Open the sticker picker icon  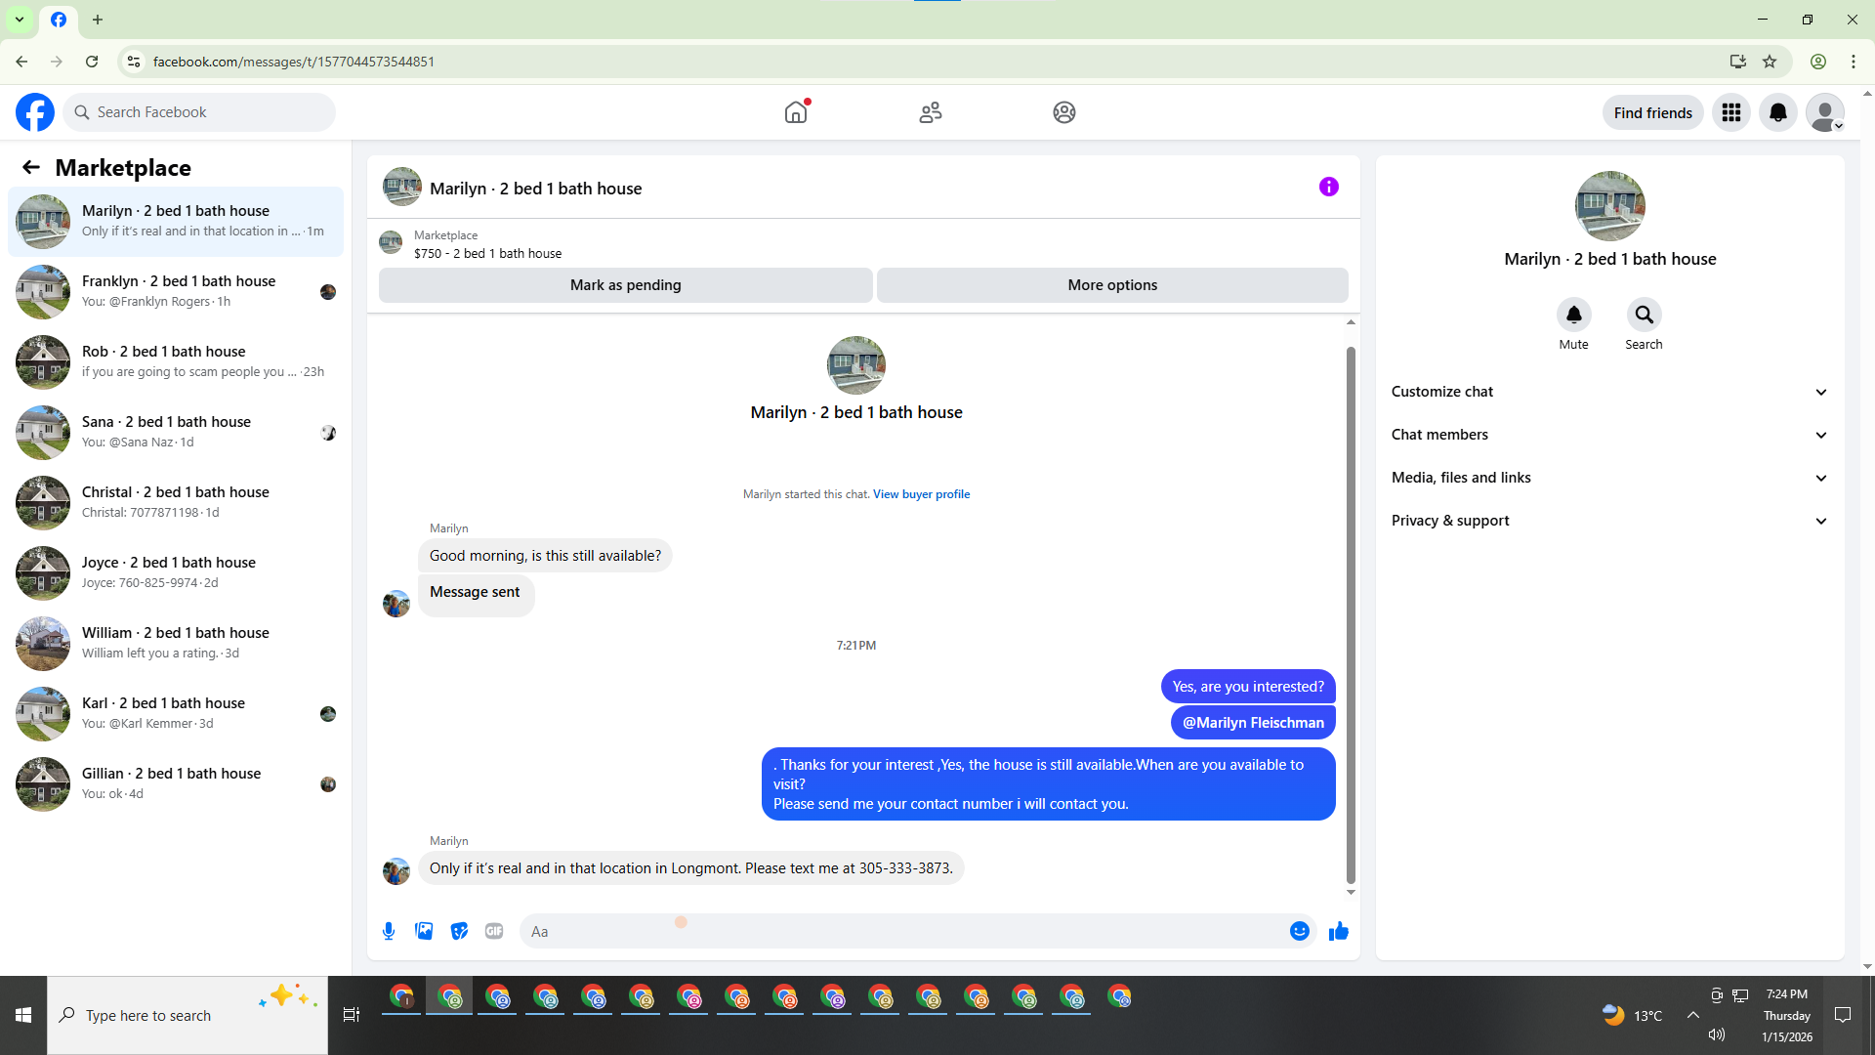pos(459,931)
